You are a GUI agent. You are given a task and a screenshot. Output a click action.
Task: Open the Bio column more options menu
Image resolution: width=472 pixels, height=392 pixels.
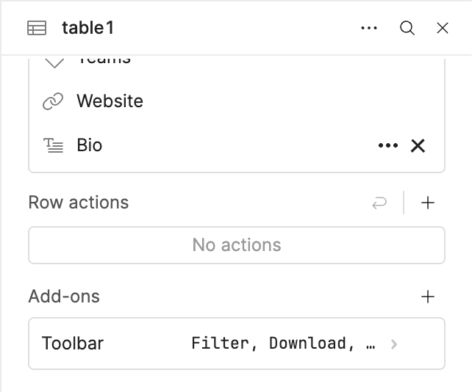tap(387, 145)
